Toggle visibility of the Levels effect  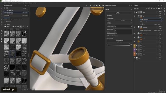pyautogui.click(x=141, y=22)
